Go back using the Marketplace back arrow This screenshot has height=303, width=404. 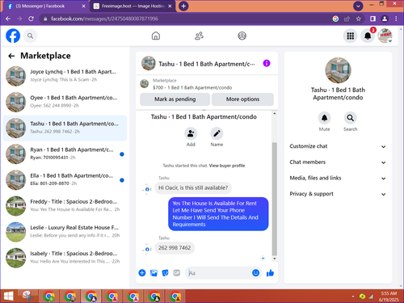click(11, 56)
